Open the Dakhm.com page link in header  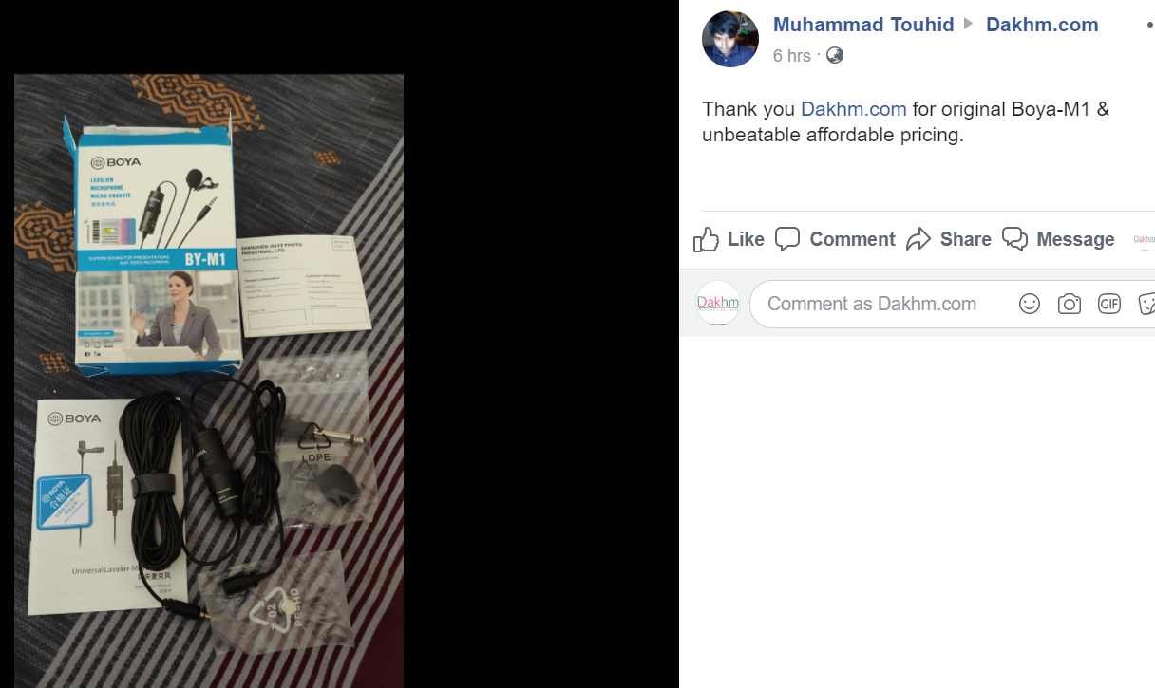pyautogui.click(x=1042, y=25)
